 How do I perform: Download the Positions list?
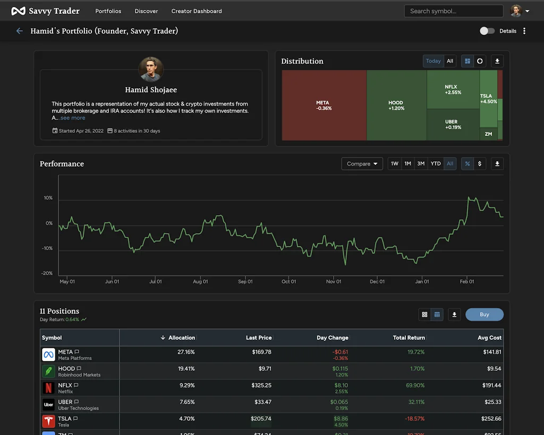point(454,314)
